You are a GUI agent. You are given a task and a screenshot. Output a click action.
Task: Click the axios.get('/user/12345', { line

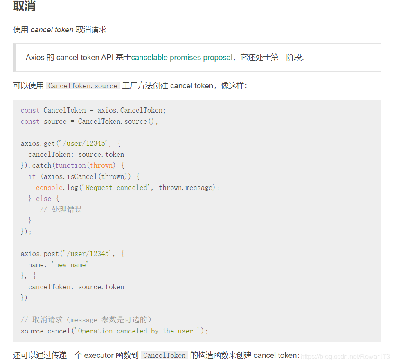71,143
